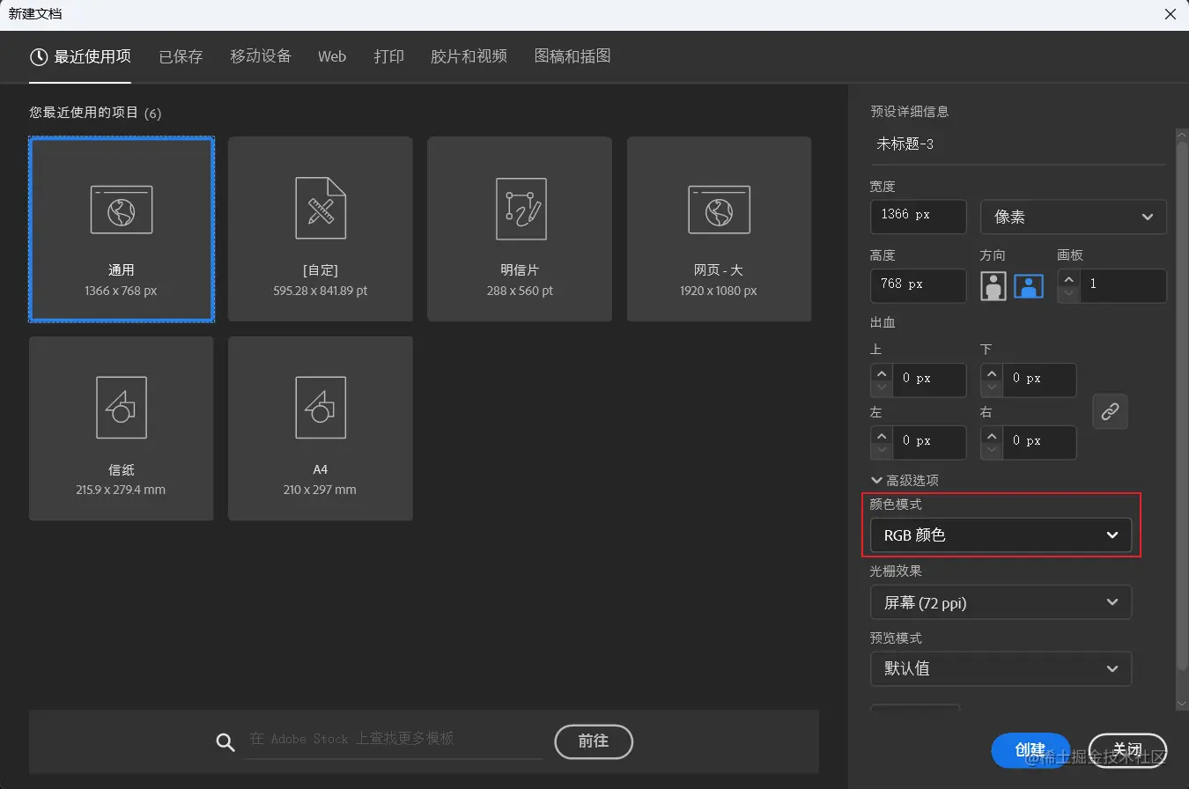Click the 通用 preset's globe icon
Image resolution: width=1189 pixels, height=789 pixels.
(121, 209)
